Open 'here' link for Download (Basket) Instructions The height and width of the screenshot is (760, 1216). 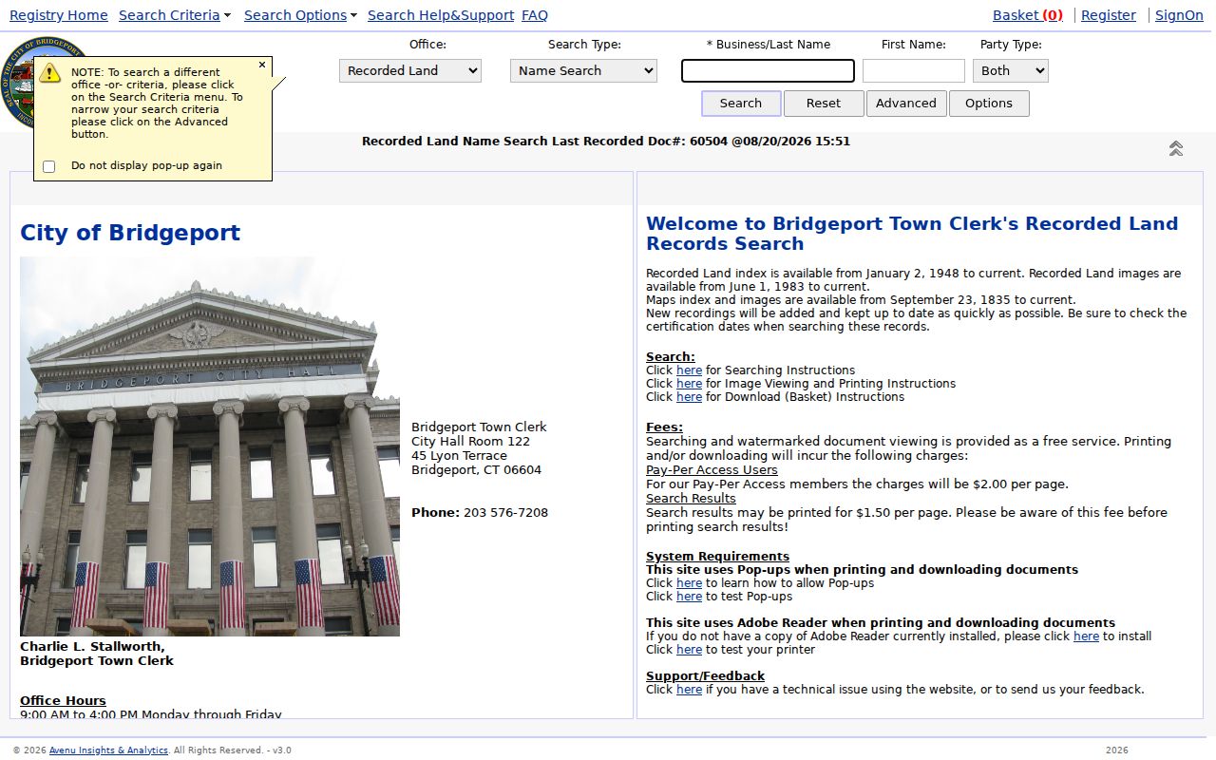pos(689,397)
